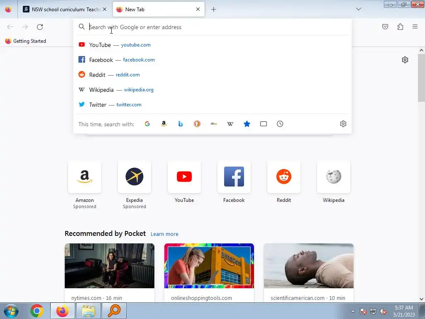425x319 pixels.
Task: Follow the Pocket Learn more link
Action: [x=164, y=234]
